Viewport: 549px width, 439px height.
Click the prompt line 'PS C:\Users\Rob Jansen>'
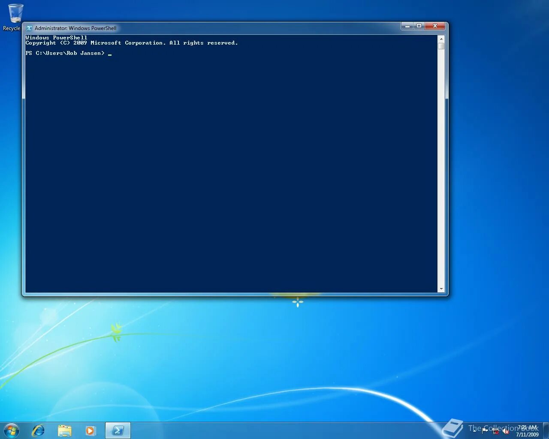click(x=65, y=53)
